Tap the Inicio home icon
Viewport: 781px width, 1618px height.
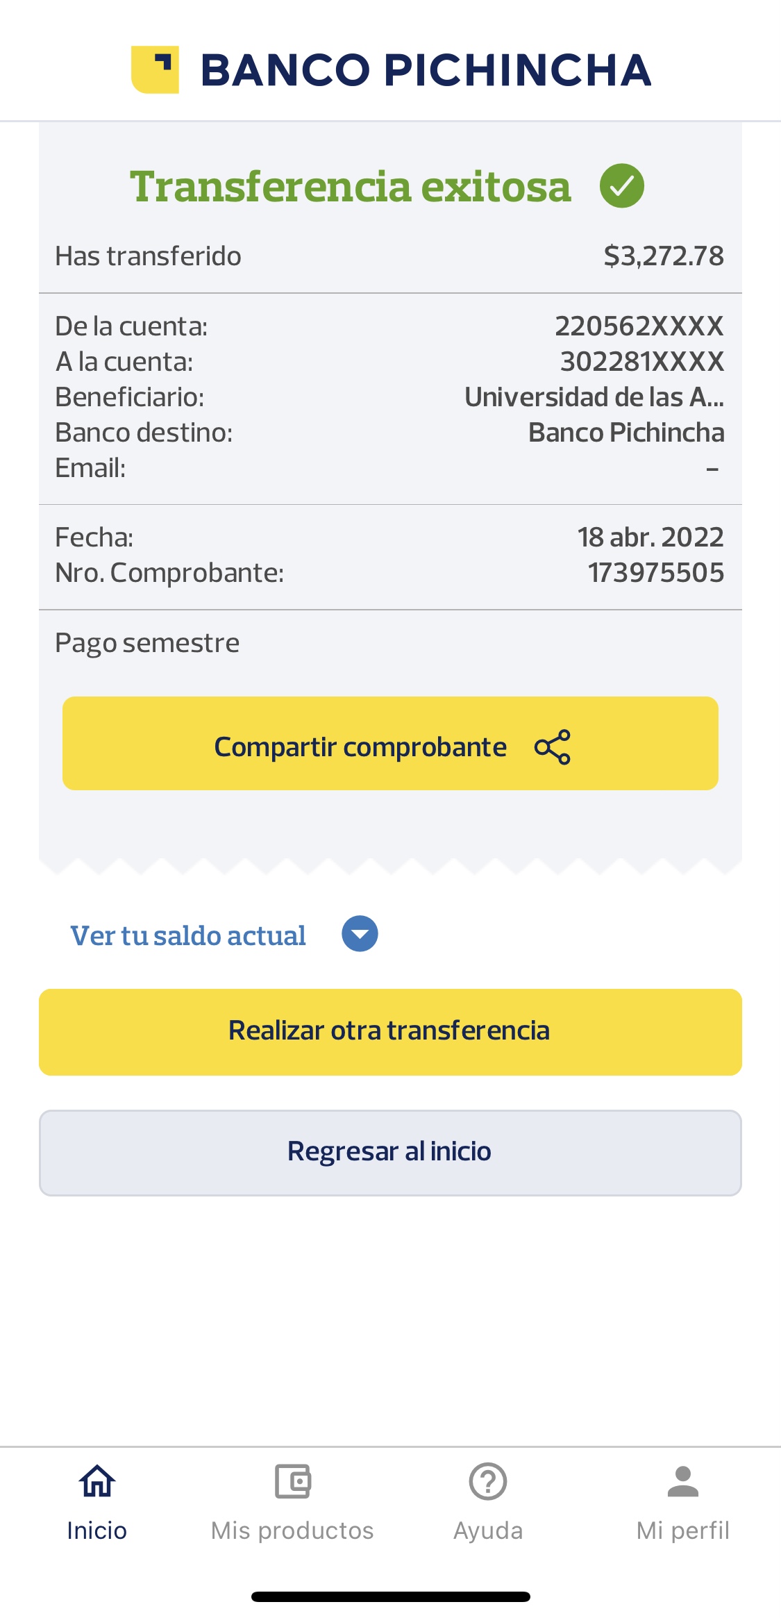97,1481
